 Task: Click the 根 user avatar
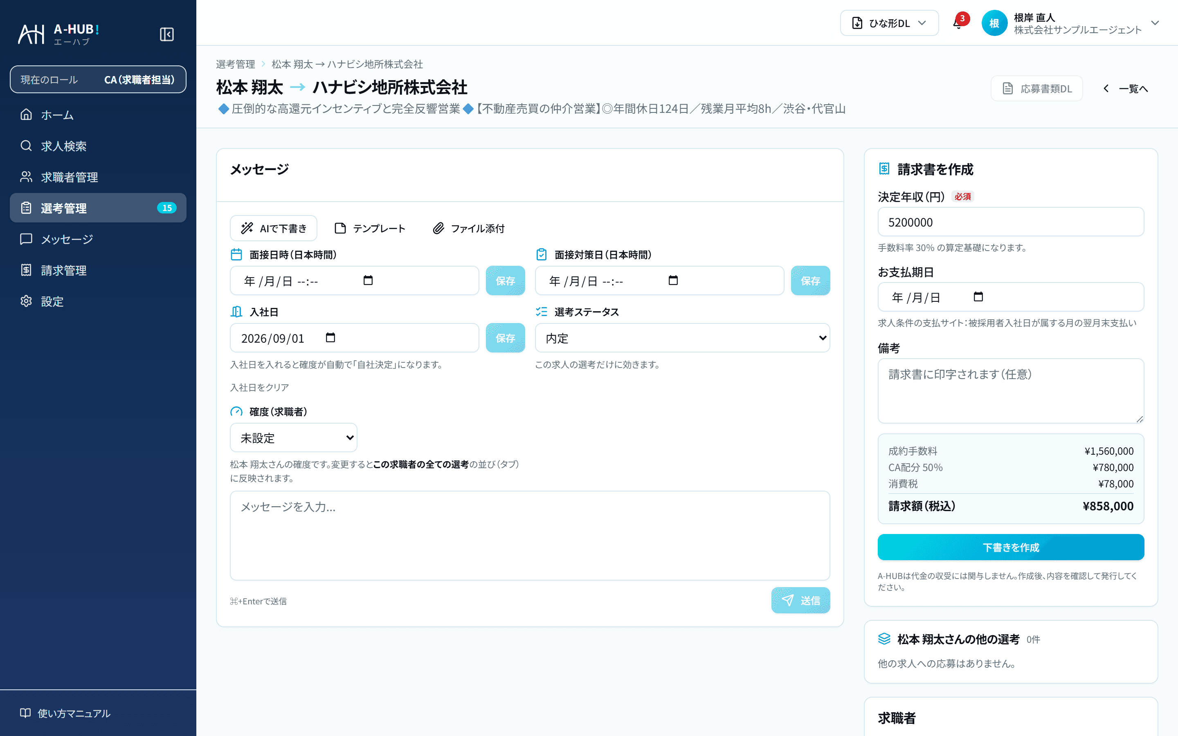(994, 23)
